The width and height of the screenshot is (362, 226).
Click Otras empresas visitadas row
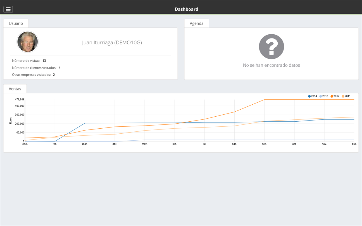[x=34, y=75]
